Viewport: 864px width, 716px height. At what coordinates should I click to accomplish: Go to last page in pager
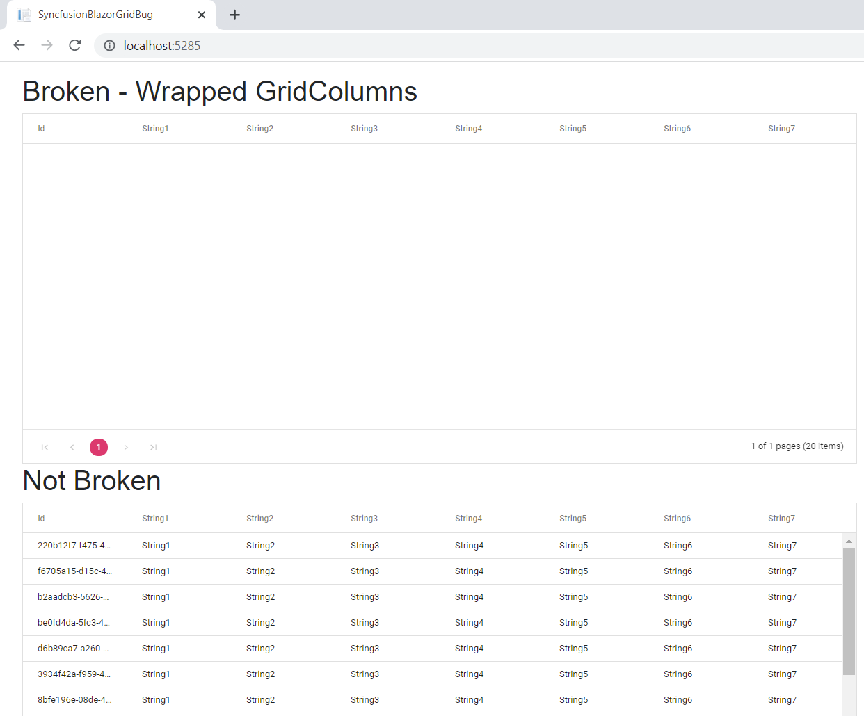point(153,447)
